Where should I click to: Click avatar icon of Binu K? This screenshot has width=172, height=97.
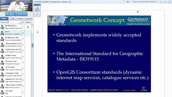[x=2, y=33]
